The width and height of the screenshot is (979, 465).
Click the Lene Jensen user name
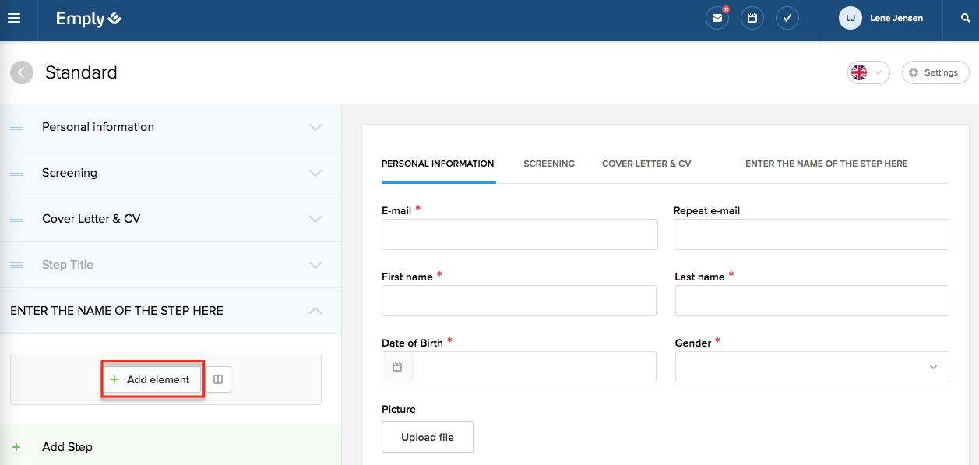point(896,18)
